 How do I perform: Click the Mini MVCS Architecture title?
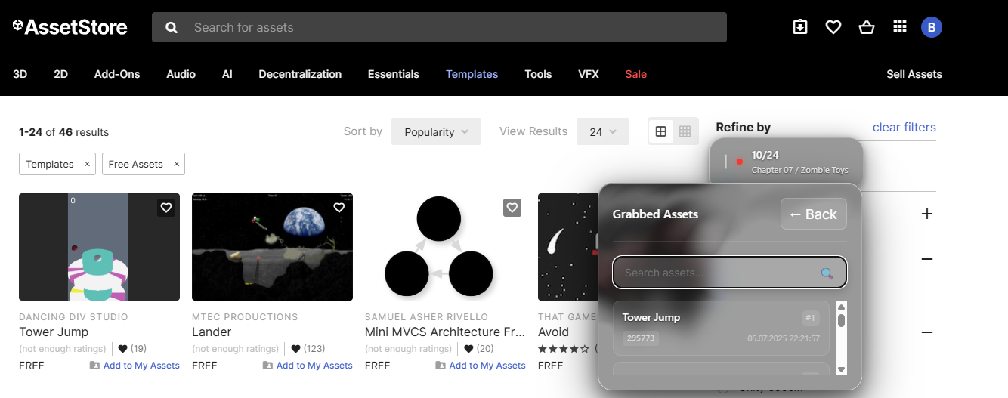445,332
